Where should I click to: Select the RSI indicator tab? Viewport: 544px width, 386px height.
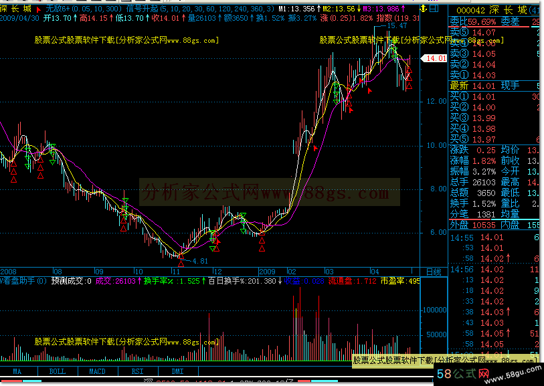click(137, 371)
